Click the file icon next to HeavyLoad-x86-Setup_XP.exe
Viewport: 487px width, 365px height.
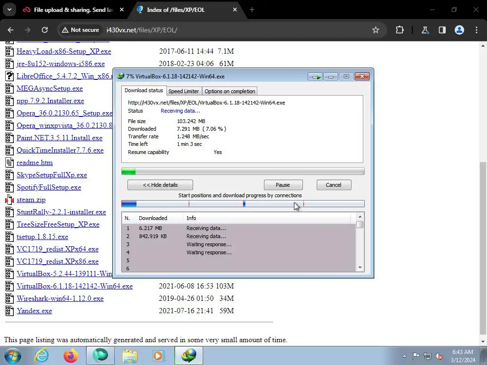click(10, 51)
